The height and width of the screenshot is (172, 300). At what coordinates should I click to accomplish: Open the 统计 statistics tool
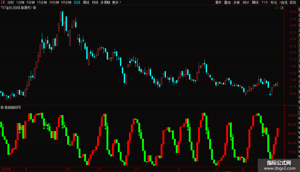click(x=246, y=2)
